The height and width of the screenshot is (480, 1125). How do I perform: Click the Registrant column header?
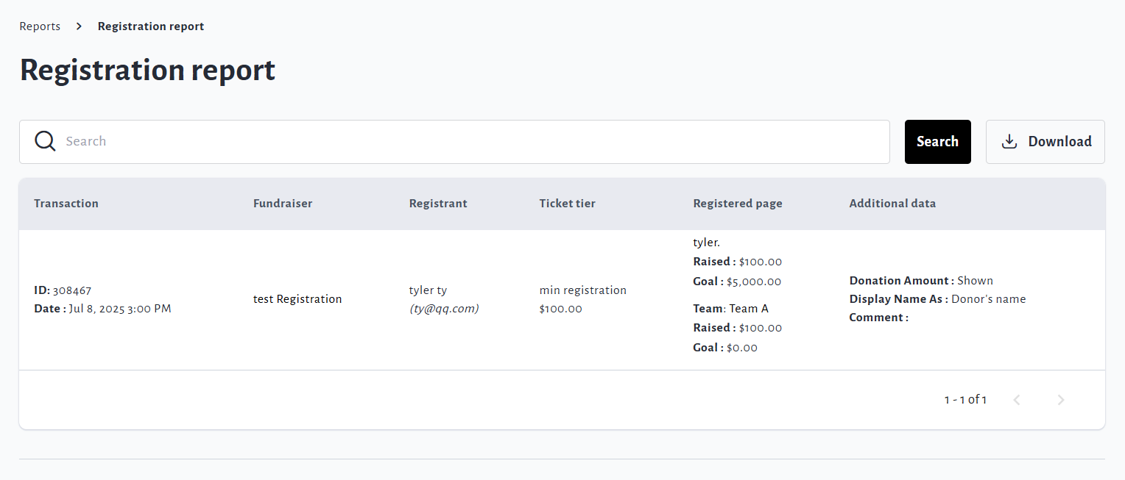point(438,204)
